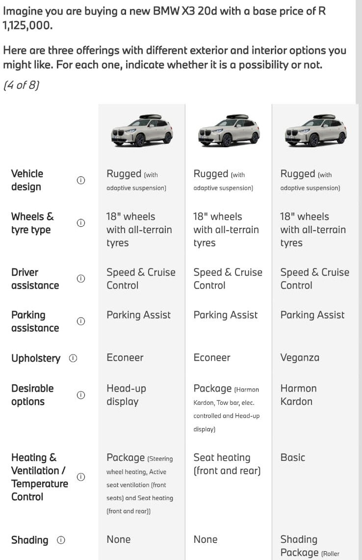Click the info icon beside Vehicle design
The image size is (362, 560).
[x=81, y=180]
